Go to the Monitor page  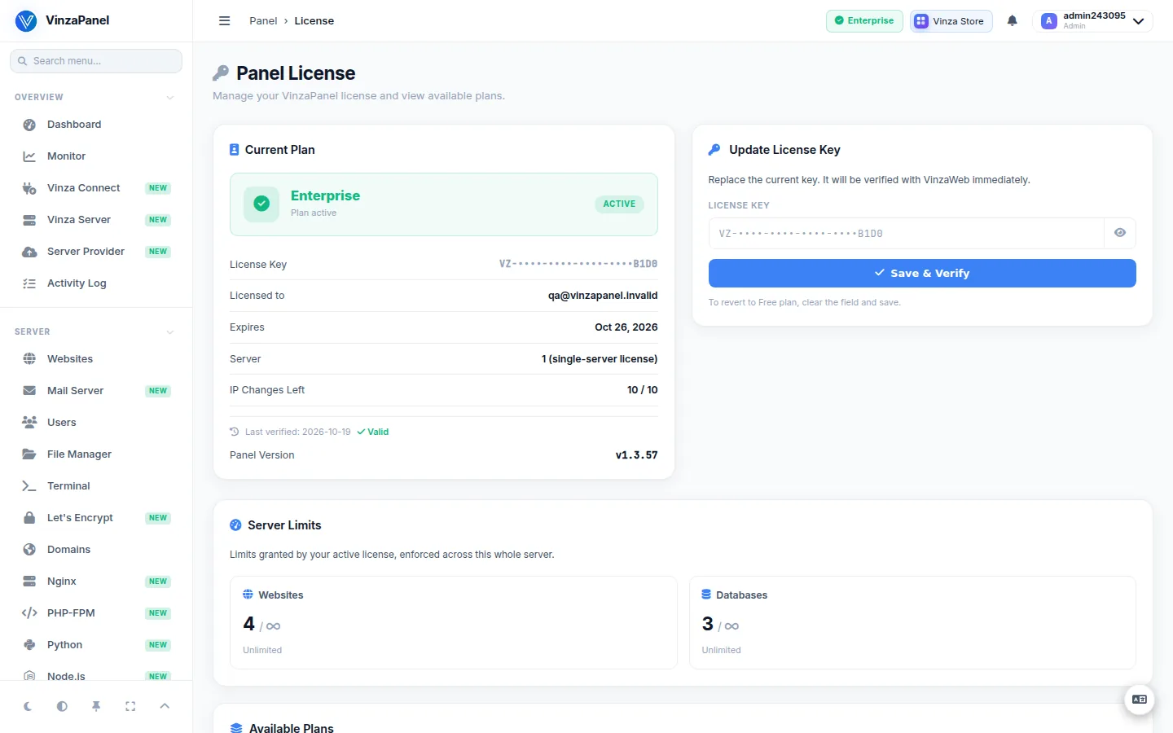point(96,156)
